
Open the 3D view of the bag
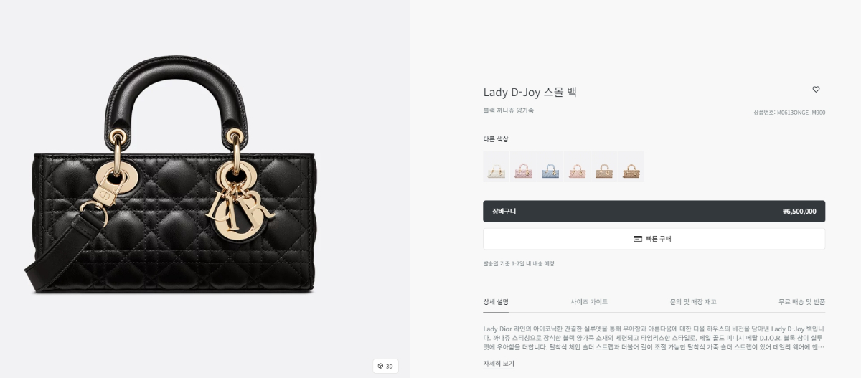(x=385, y=366)
